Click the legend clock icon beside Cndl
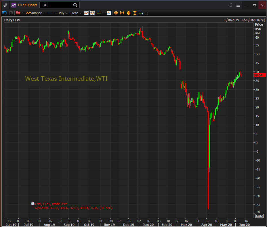Screen dimensions: 267x227 [33, 204]
